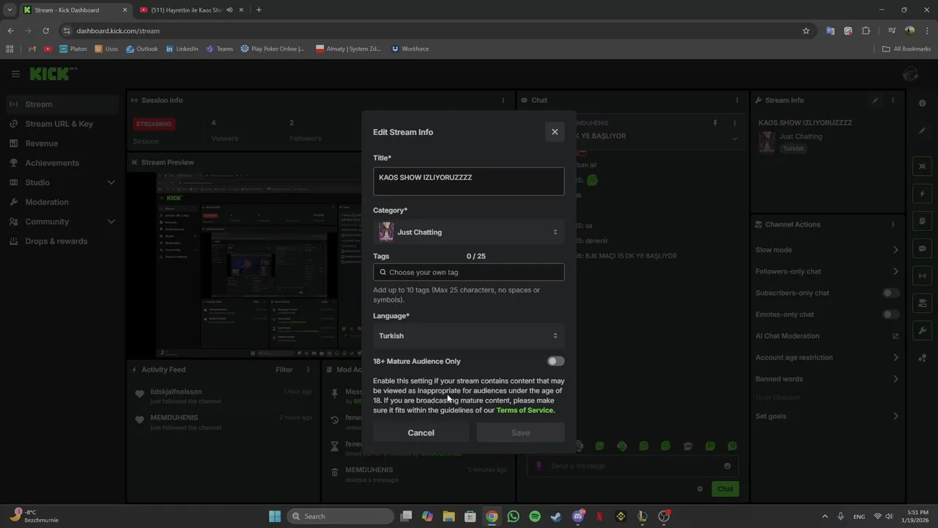
Task: Mute the audio icon on the Kaos tab
Action: (230, 10)
